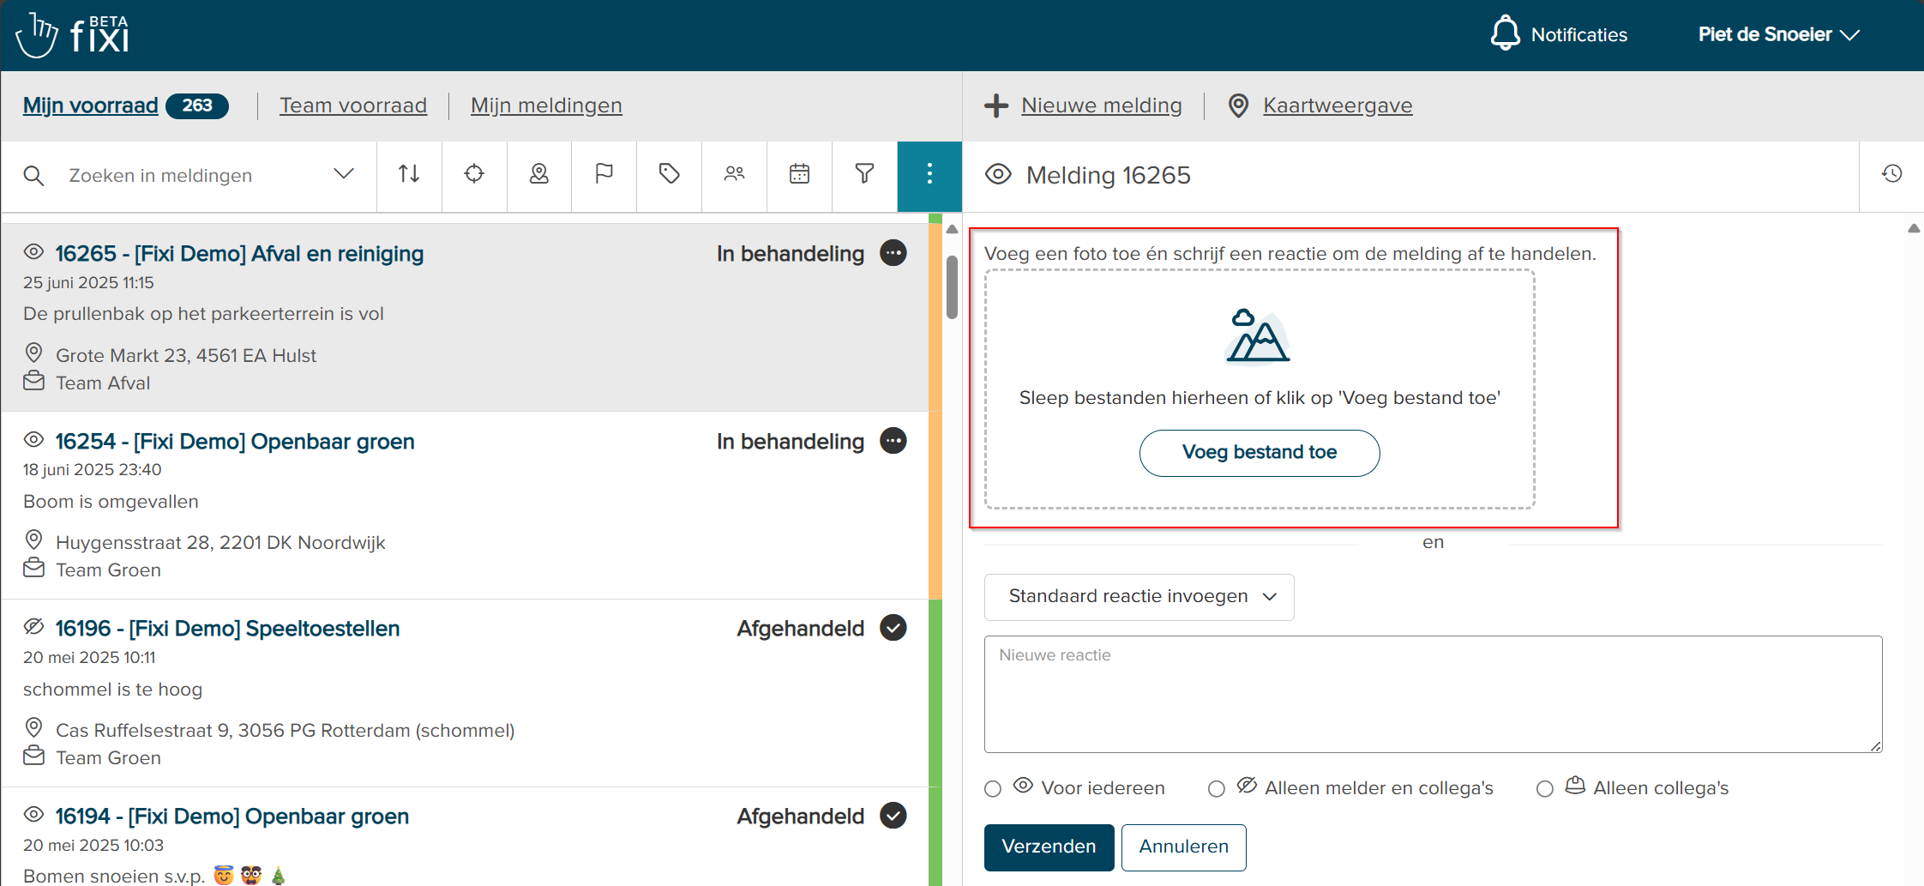Image resolution: width=1924 pixels, height=886 pixels.
Task: Expand the search field dropdown chevron
Action: coord(344,174)
